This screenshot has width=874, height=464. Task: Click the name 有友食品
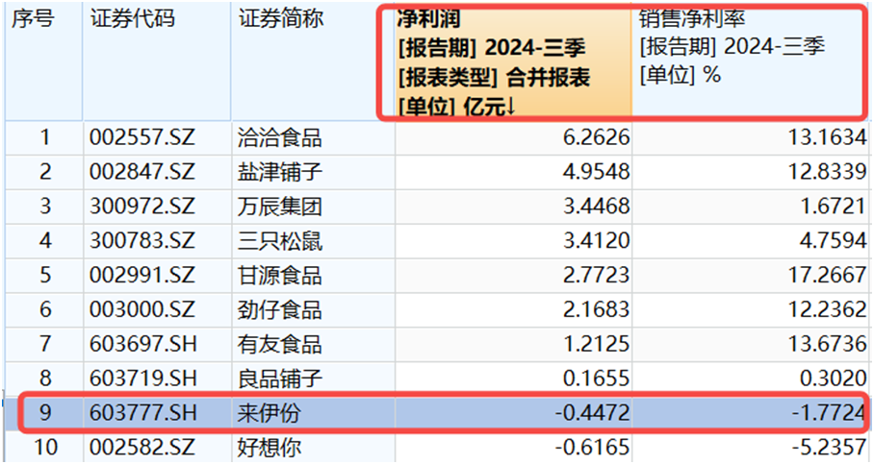click(280, 345)
